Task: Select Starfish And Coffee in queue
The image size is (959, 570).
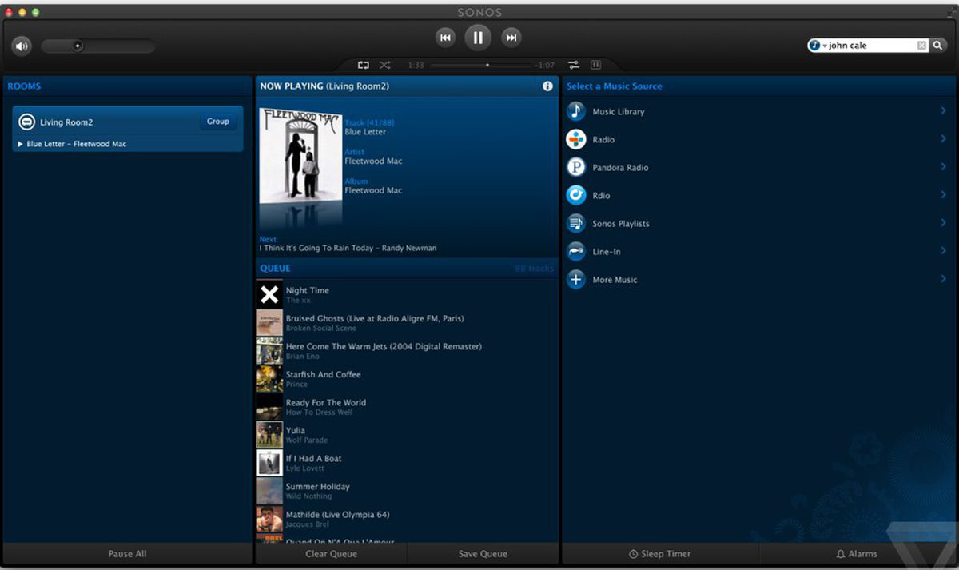Action: (x=406, y=379)
